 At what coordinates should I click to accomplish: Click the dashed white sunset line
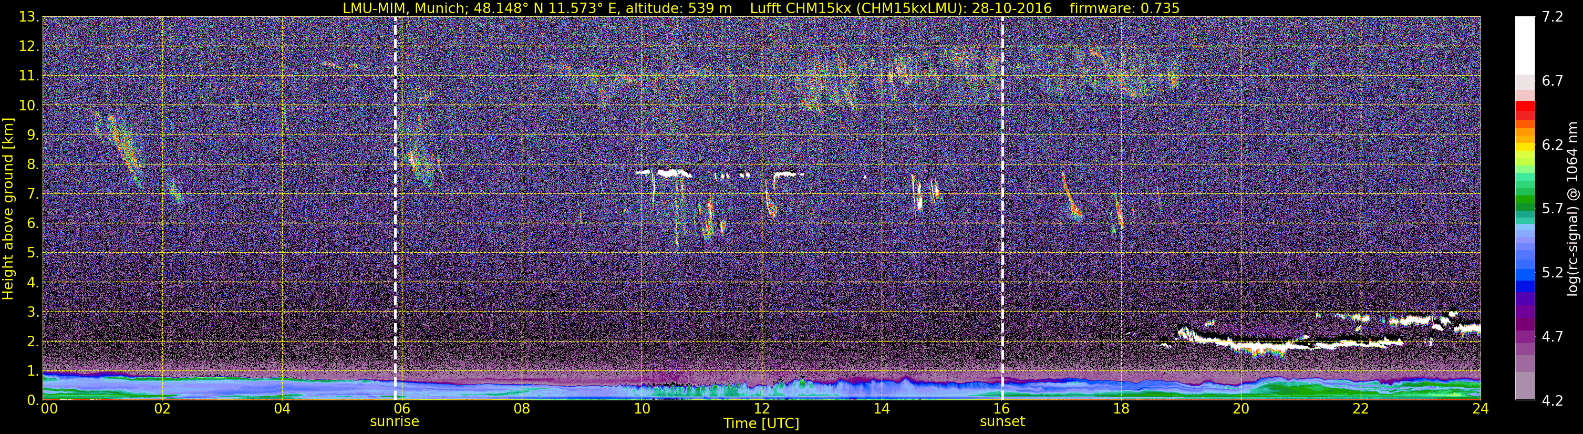point(1002,209)
